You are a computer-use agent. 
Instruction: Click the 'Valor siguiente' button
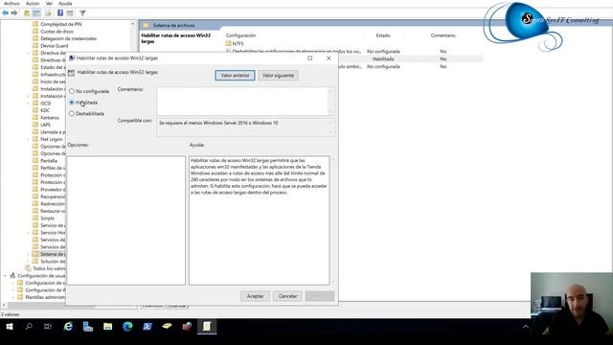(x=278, y=76)
